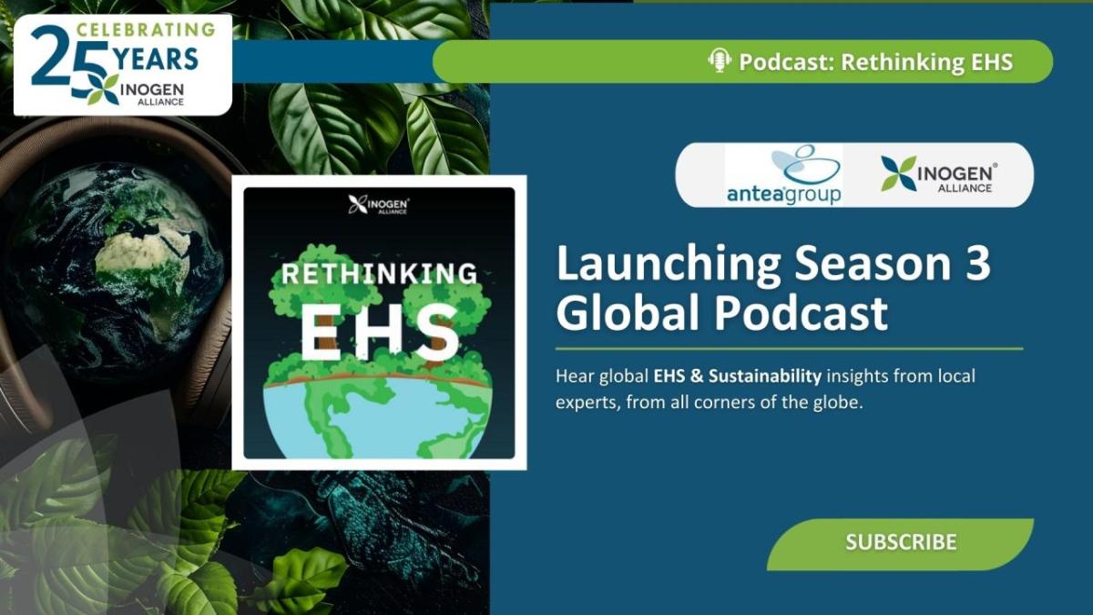This screenshot has height=615, width=1093.
Task: Click the microphone podcast icon
Action: tap(720, 62)
